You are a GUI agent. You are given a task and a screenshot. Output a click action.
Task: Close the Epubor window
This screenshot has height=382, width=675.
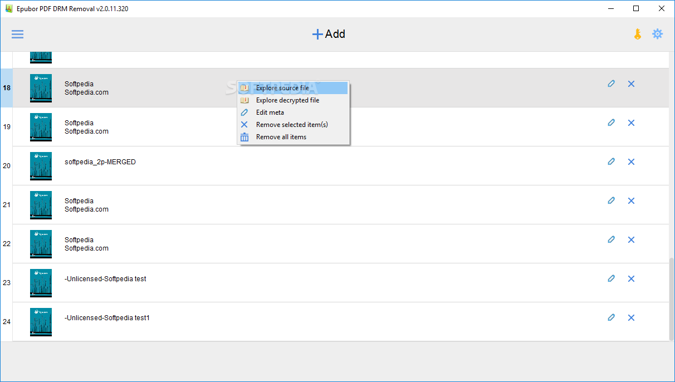(662, 8)
